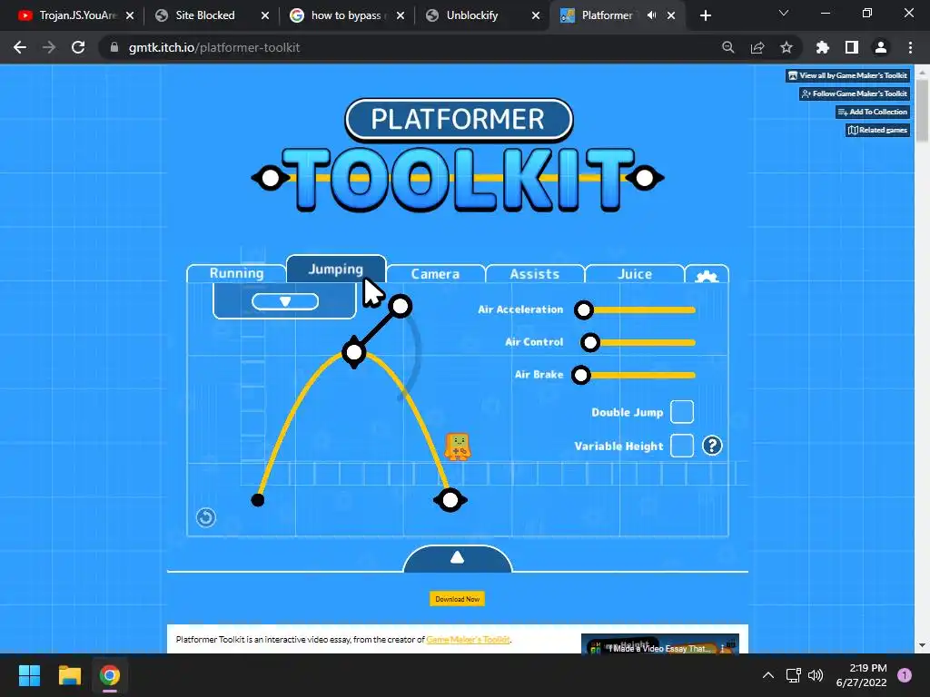Close the Site Blocked browser tab
This screenshot has height=697, width=930.
[265, 15]
